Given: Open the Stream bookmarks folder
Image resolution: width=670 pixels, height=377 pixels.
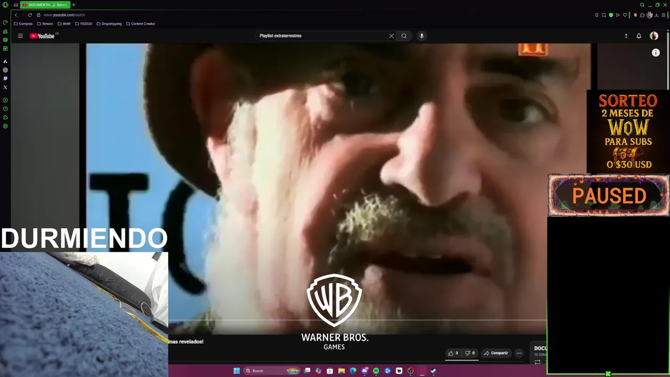Looking at the screenshot, I should [x=45, y=24].
